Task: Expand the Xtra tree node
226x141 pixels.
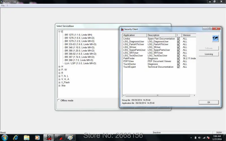Action: [x=59, y=86]
